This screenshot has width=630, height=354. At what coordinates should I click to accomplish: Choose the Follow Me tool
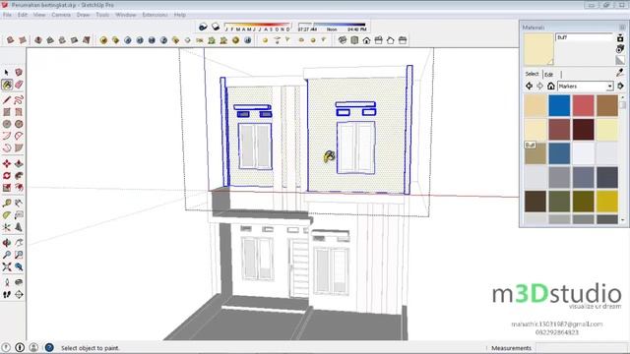(19, 176)
